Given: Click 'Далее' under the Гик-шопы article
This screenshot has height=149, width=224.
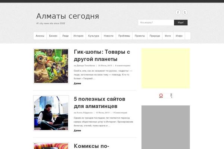Looking at the screenshot, I should click(77, 83).
